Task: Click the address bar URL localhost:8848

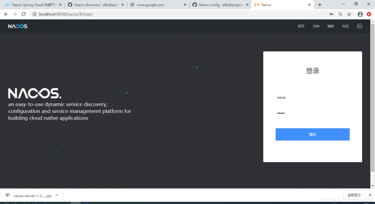Action: pyautogui.click(x=66, y=14)
